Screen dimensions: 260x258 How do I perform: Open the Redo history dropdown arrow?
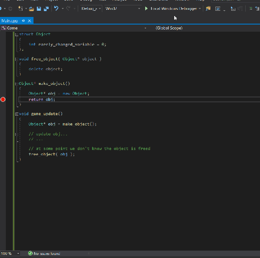(x=75, y=8)
